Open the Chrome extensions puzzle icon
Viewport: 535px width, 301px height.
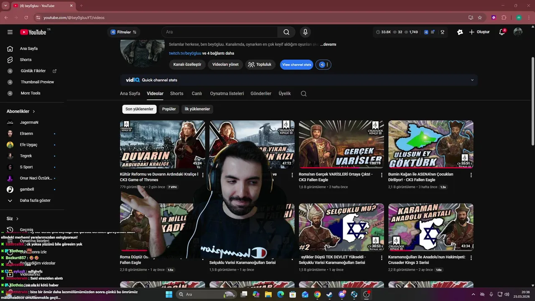tap(504, 18)
